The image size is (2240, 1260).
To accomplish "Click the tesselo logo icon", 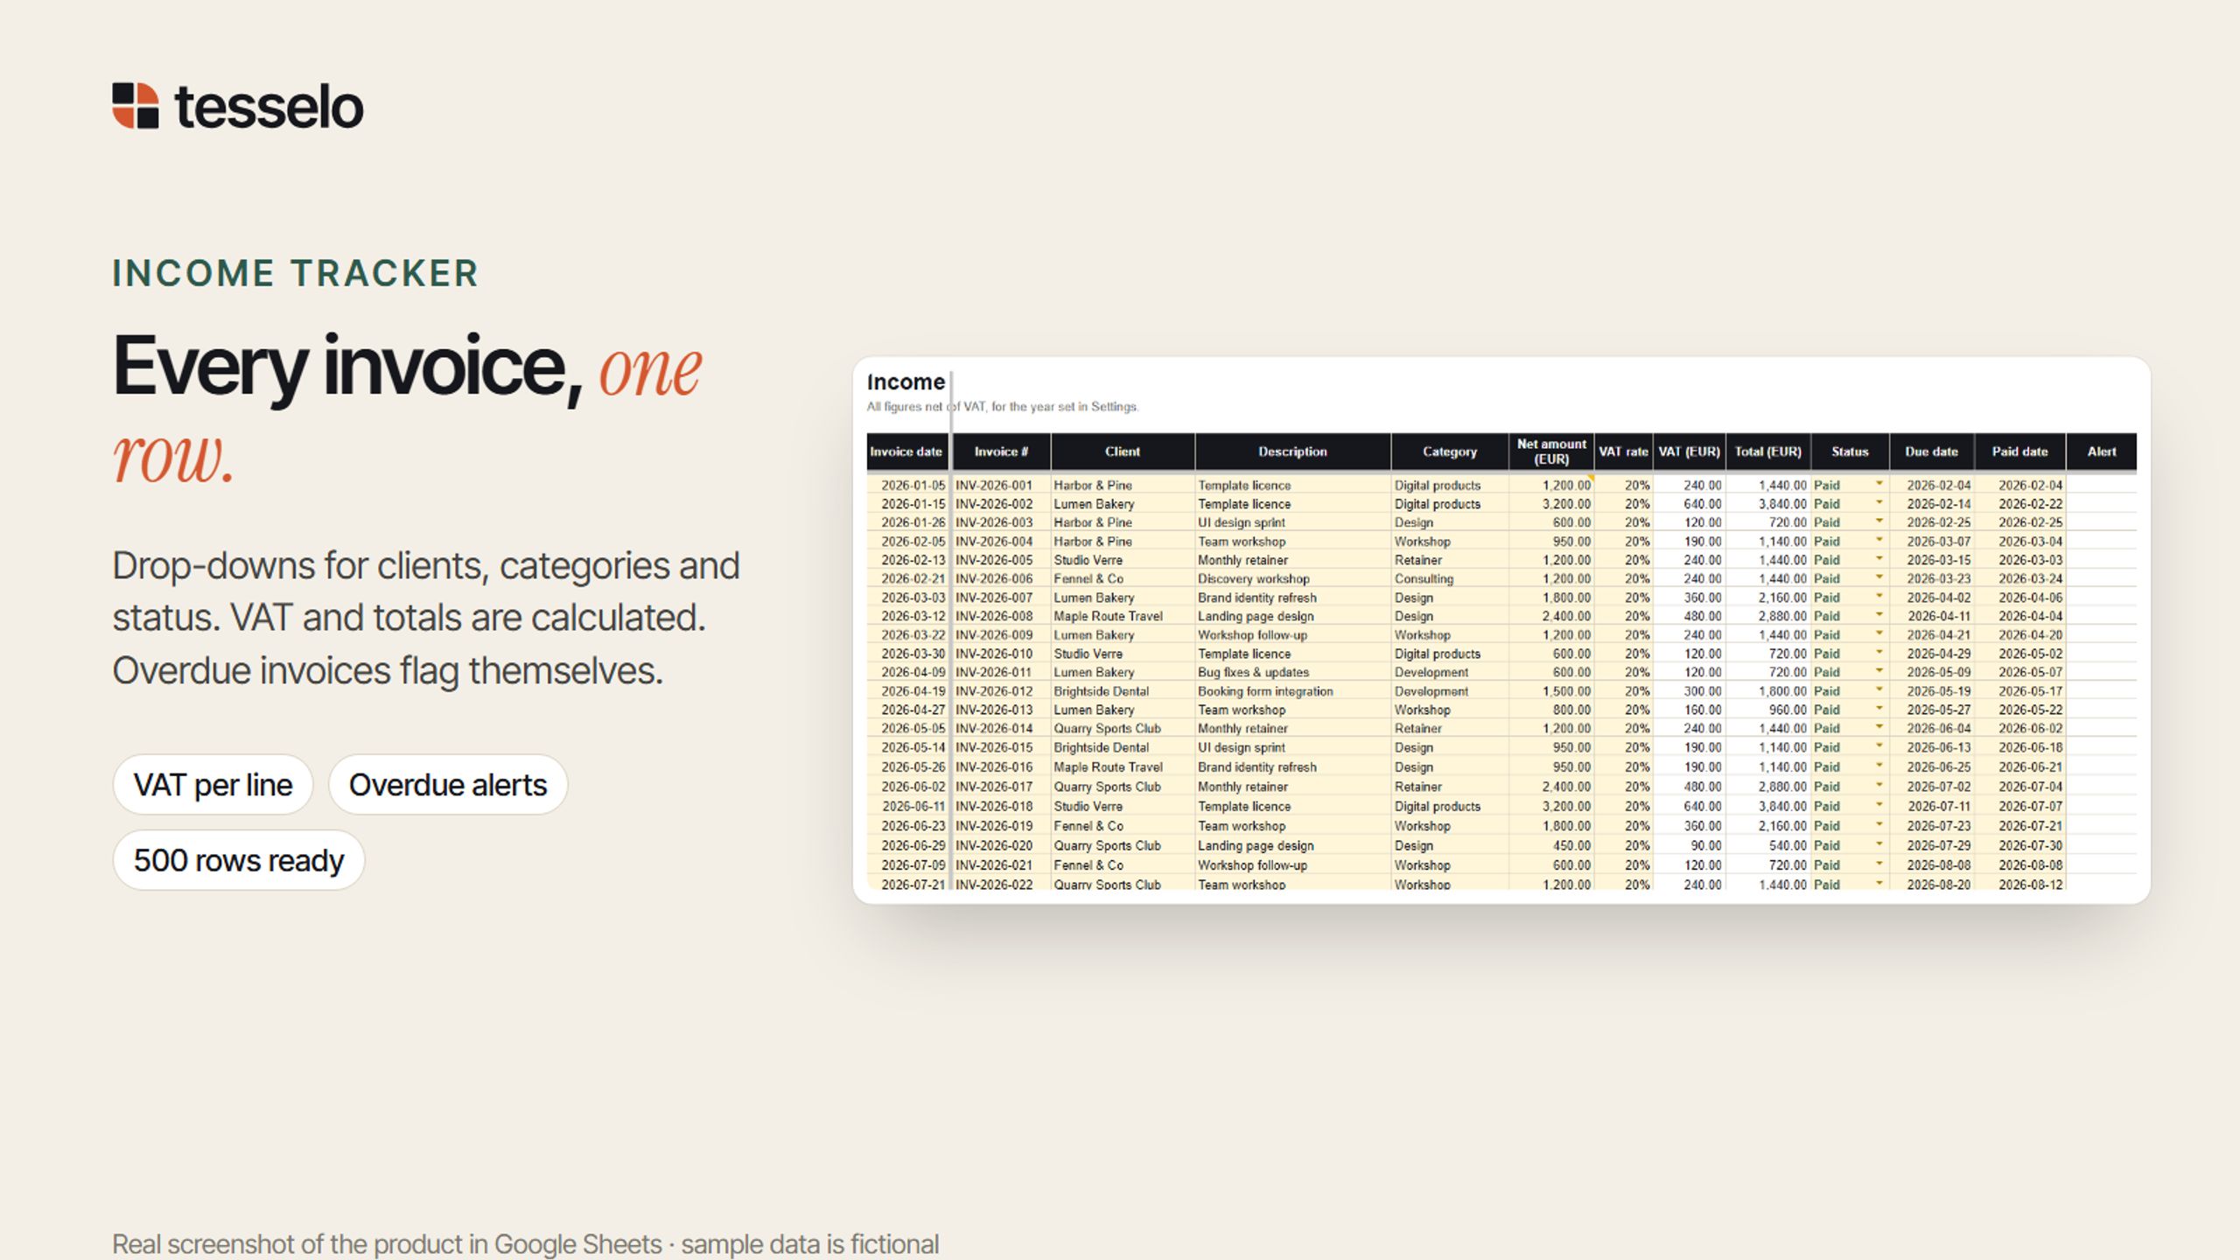I will 135,106.
